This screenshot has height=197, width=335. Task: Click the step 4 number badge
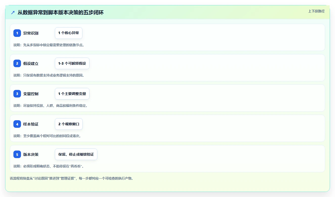pyautogui.click(x=17, y=124)
